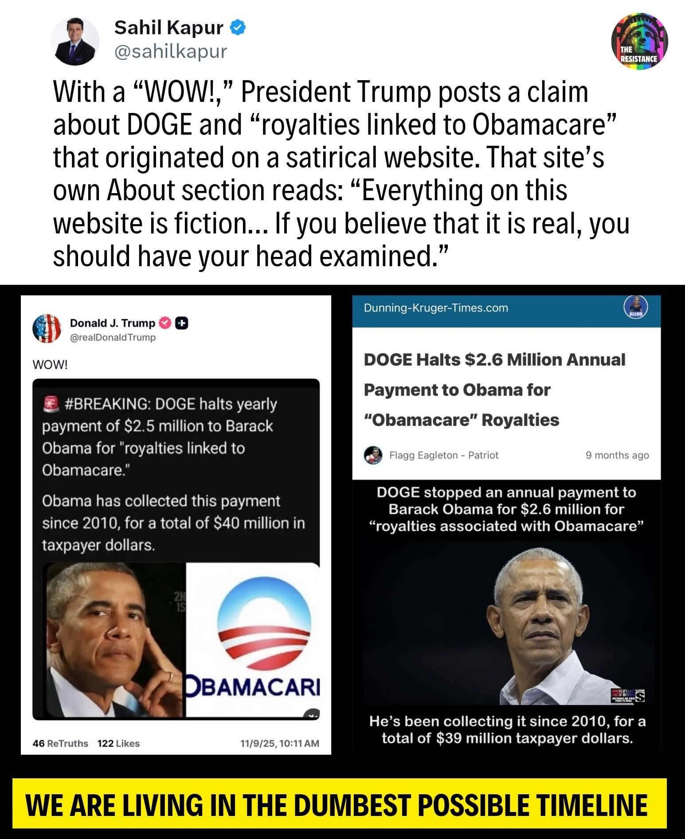Click the 11/9/25, 10:11 AM timestamp
The image size is (685, 839).
(x=280, y=743)
